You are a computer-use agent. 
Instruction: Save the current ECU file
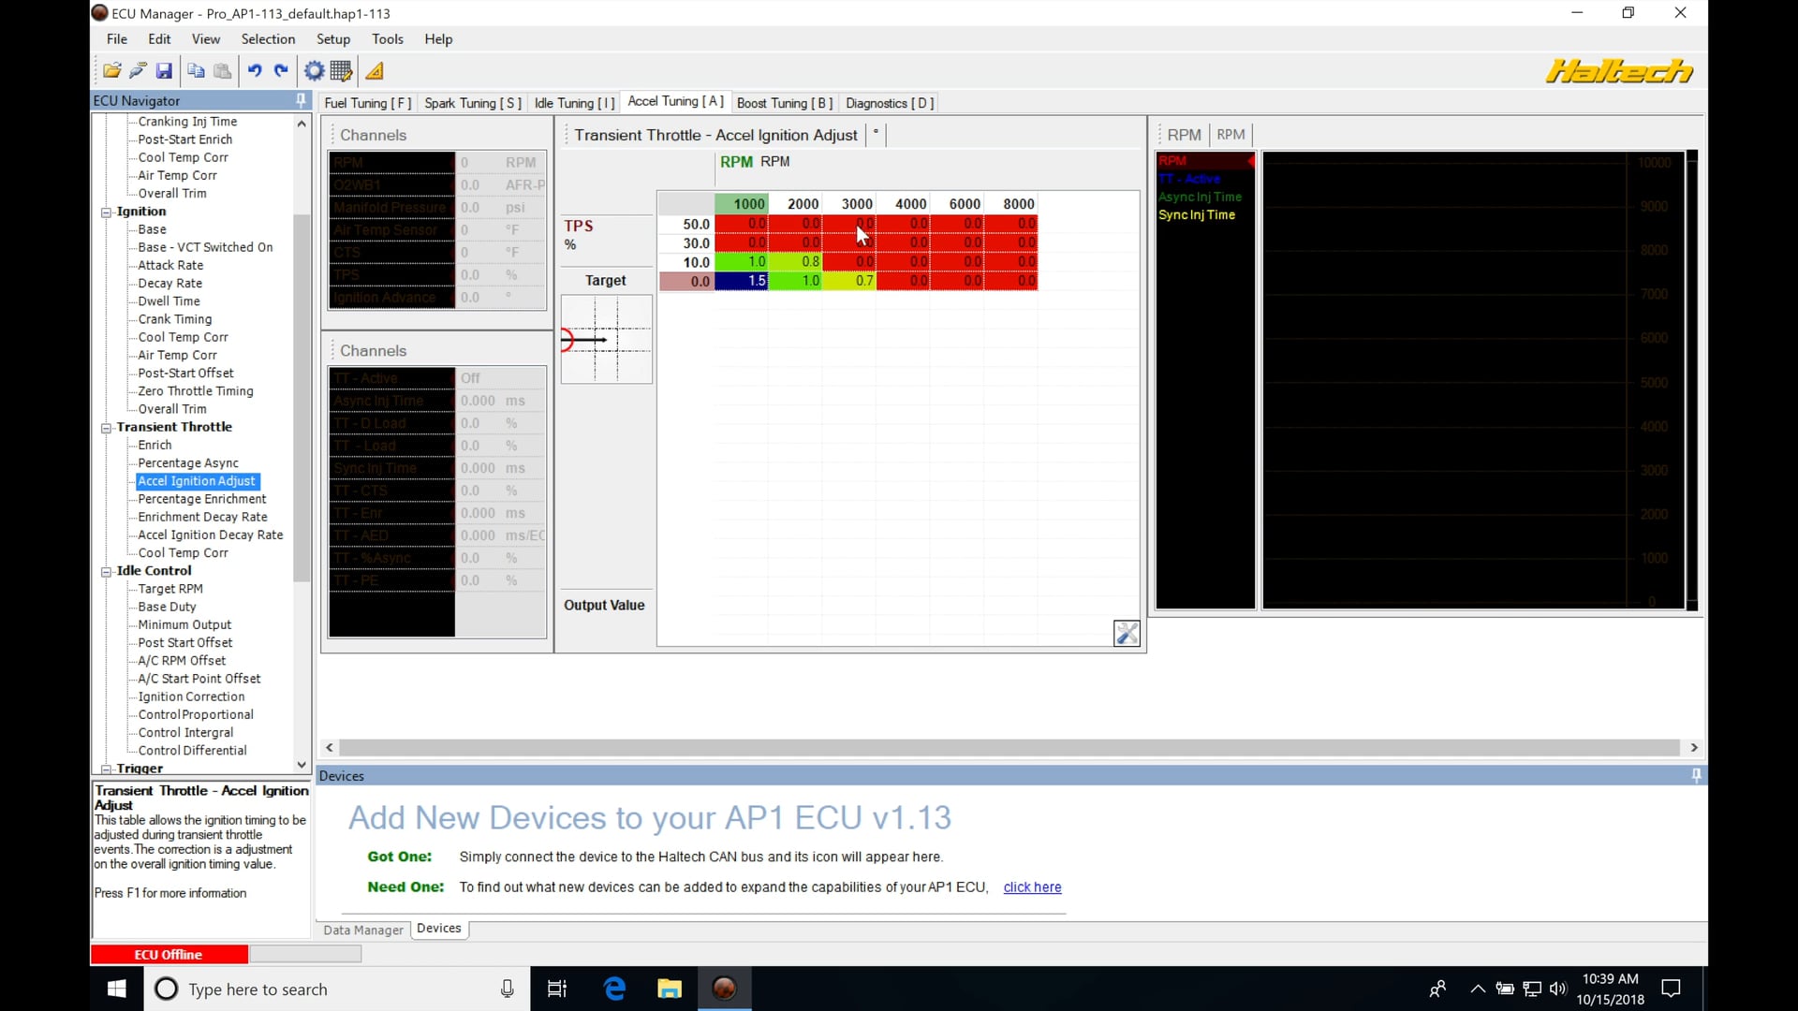click(164, 70)
